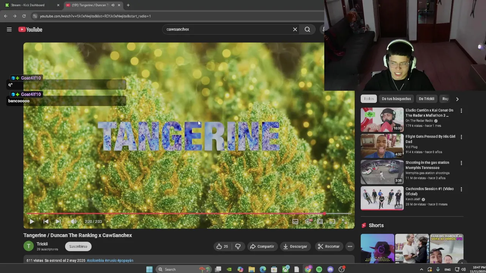This screenshot has height=273, width=486.
Task: Open the Trickii channel avatar
Action: click(28, 246)
